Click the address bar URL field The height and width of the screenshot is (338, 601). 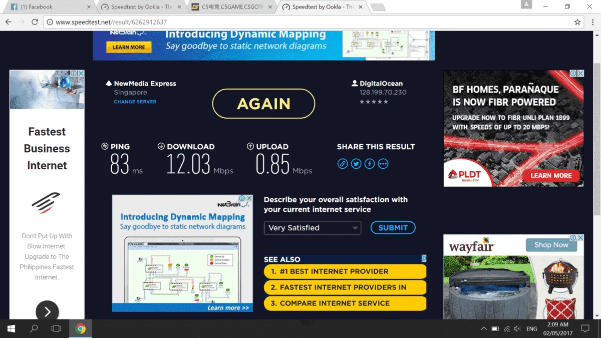click(315, 22)
